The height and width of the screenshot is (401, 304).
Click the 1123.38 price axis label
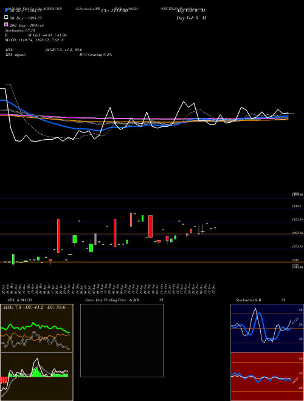[298, 219]
